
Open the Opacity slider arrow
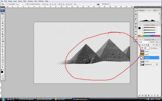[x=160, y=42]
